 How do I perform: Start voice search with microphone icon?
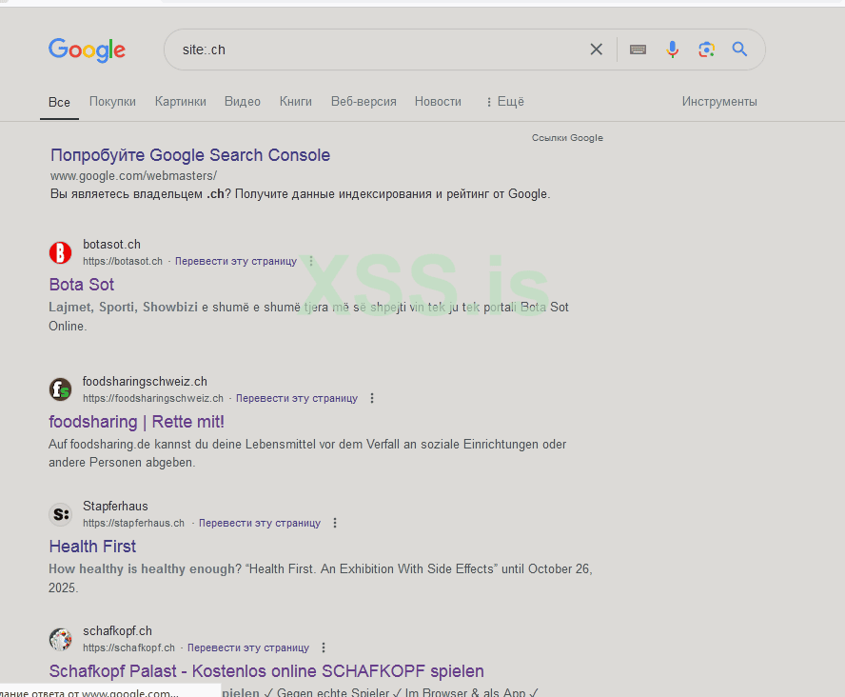[672, 50]
